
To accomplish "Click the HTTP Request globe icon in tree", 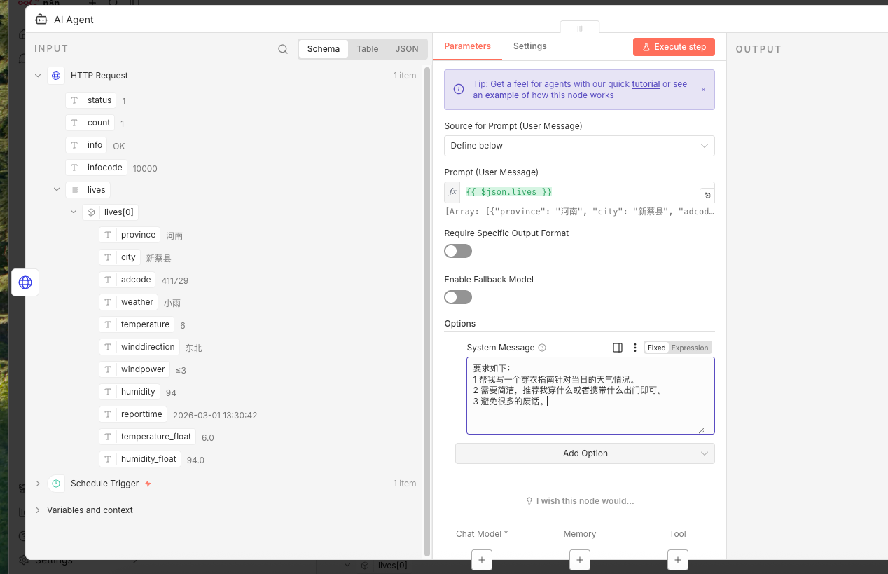I will 56,76.
